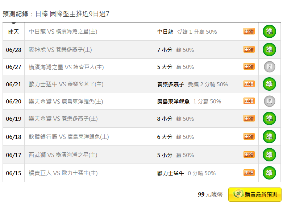Click the 主推 badge in 昨天 row
The image size is (283, 206).
[x=249, y=32]
